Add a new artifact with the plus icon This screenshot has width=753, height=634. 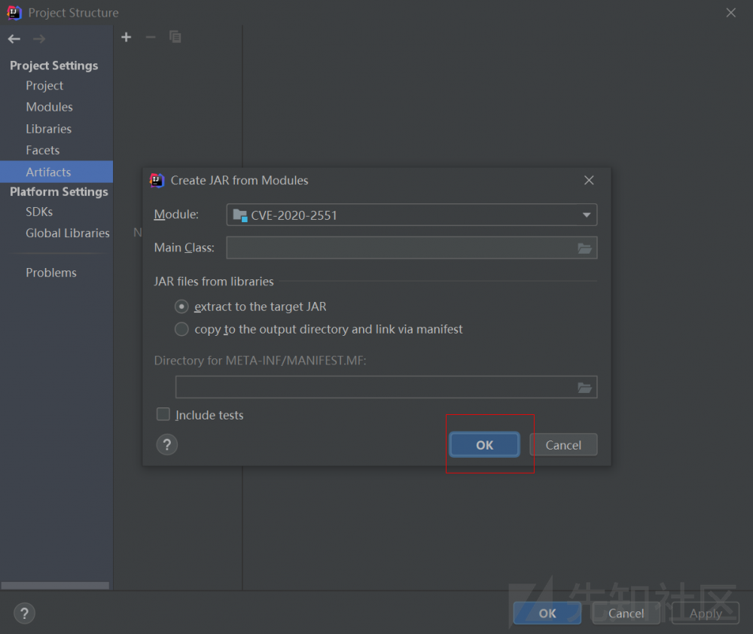point(126,37)
